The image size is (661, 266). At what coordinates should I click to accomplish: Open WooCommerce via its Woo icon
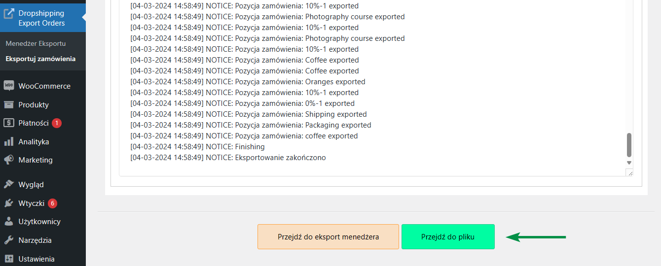pyautogui.click(x=9, y=86)
